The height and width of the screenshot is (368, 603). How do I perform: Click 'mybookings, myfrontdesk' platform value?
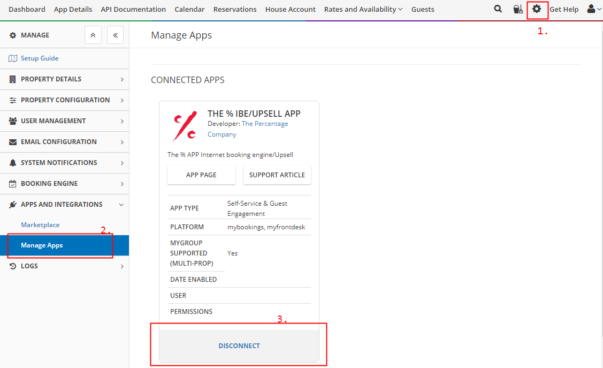(x=266, y=227)
